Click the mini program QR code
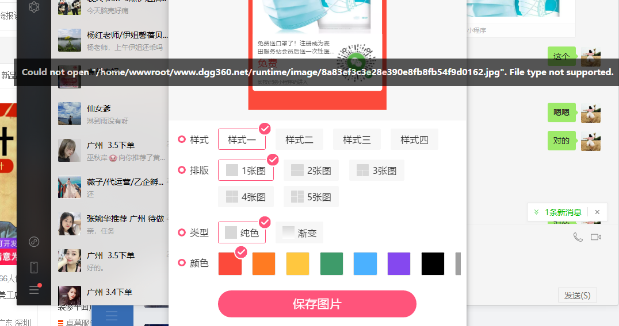The height and width of the screenshot is (326, 619). click(x=356, y=63)
